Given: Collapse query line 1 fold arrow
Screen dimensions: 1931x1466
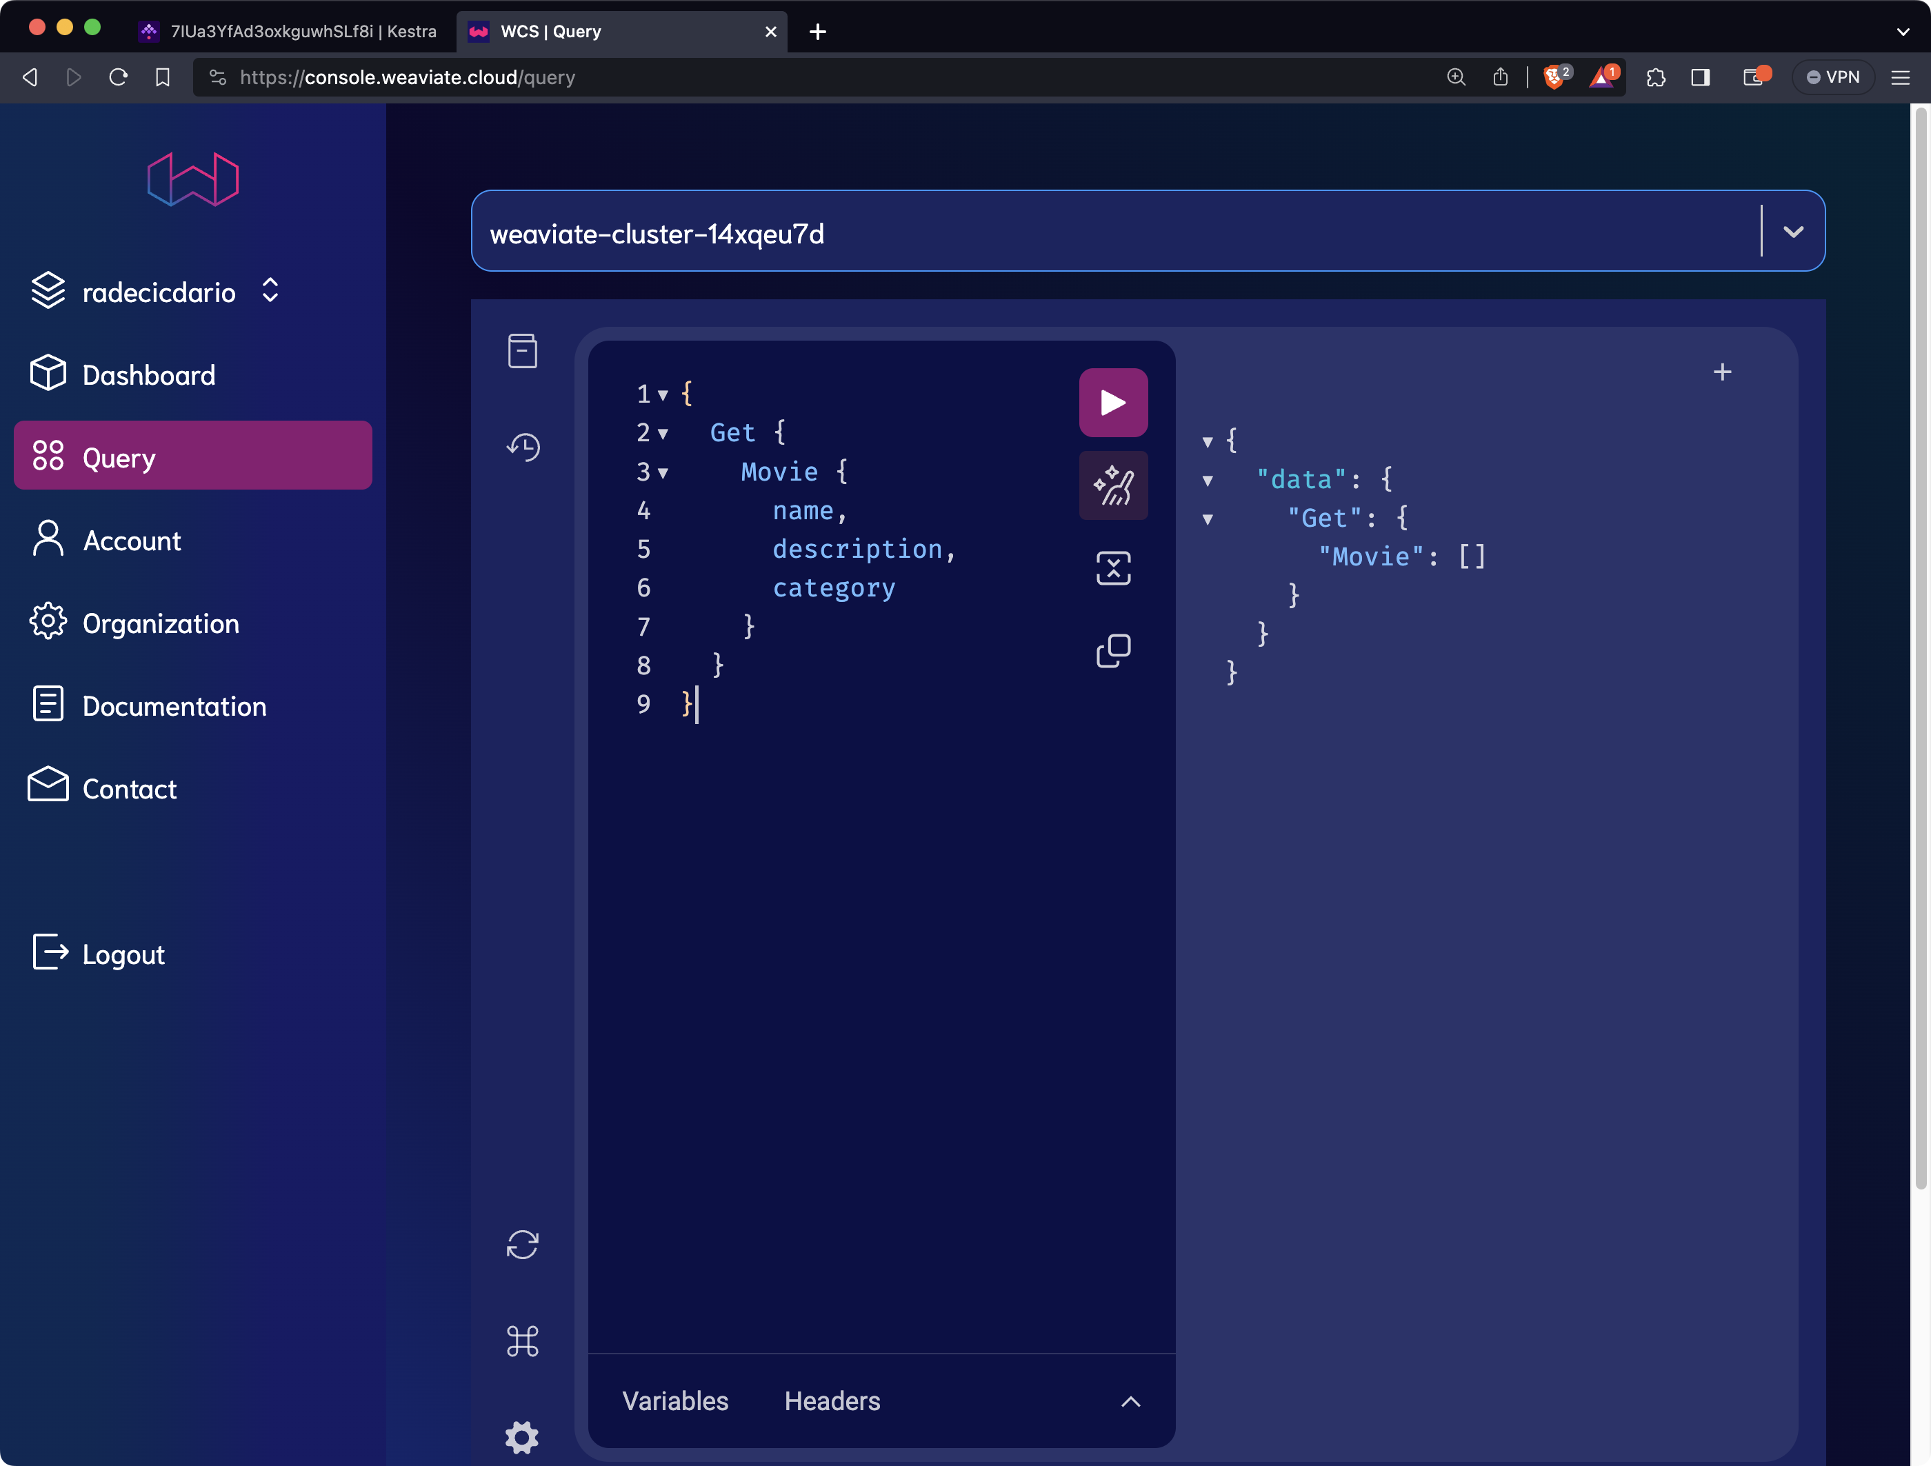Looking at the screenshot, I should click(663, 395).
